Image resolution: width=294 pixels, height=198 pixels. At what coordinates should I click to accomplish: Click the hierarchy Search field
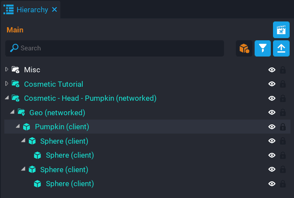tap(118, 48)
